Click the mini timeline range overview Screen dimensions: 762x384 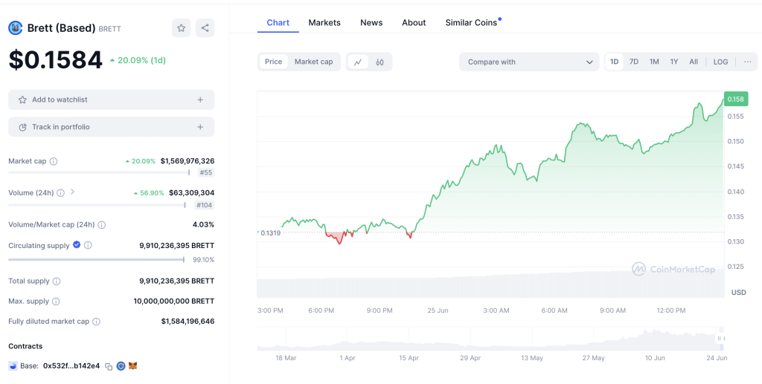490,339
